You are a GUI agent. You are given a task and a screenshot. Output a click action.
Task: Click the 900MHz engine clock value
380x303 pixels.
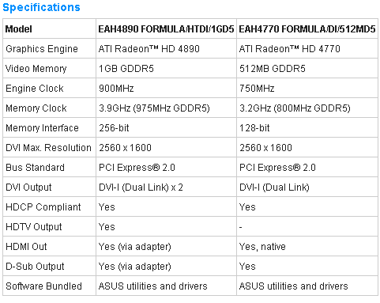(116, 89)
